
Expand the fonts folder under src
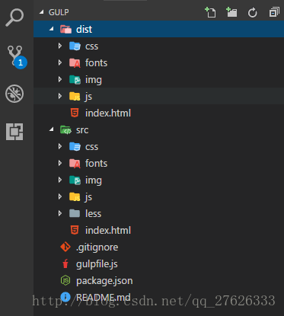coord(60,163)
